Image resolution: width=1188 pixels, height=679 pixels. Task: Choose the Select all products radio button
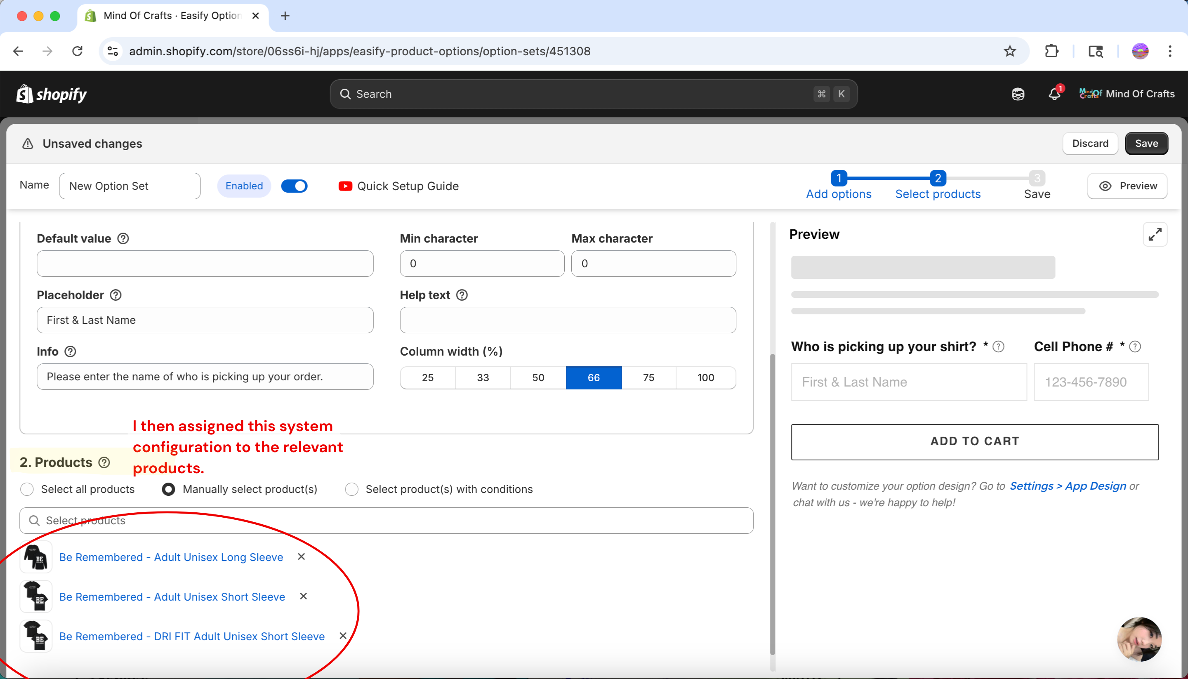[x=27, y=489]
